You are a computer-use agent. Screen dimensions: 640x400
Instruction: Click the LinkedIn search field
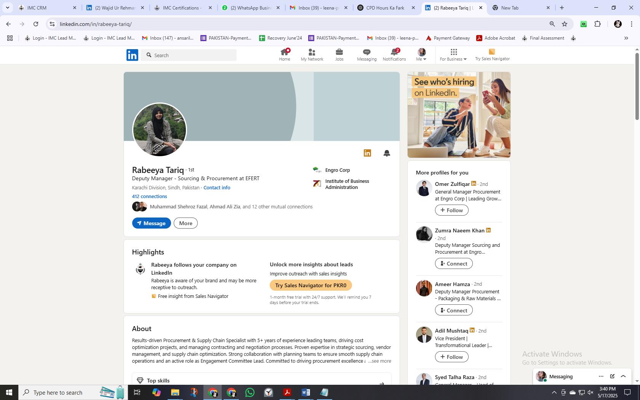point(189,55)
